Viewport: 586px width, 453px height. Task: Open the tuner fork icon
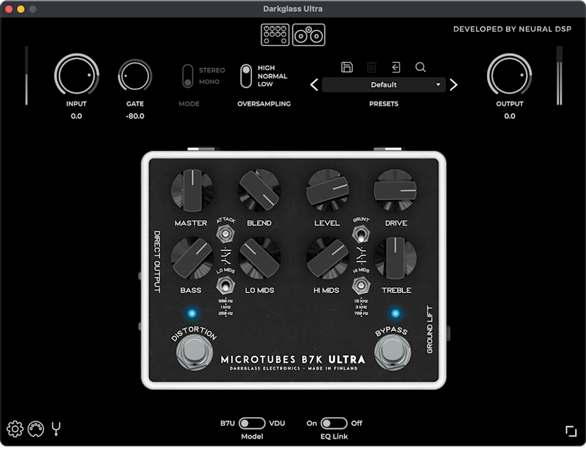tap(56, 428)
